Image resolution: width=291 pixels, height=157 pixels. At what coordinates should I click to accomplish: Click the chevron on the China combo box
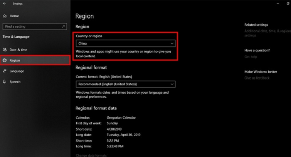(x=172, y=44)
